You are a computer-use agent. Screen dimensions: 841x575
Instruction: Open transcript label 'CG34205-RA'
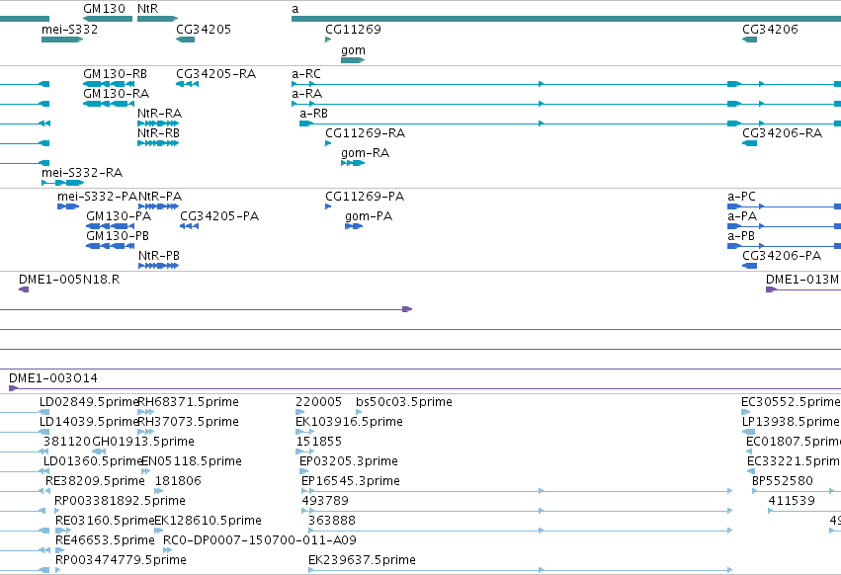(x=215, y=73)
